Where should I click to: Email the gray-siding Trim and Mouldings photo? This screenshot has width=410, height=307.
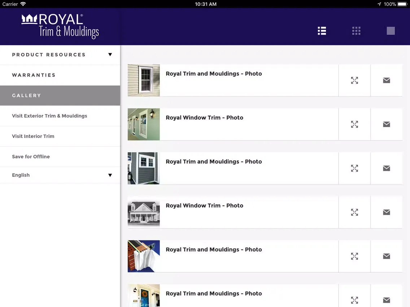pyautogui.click(x=387, y=168)
